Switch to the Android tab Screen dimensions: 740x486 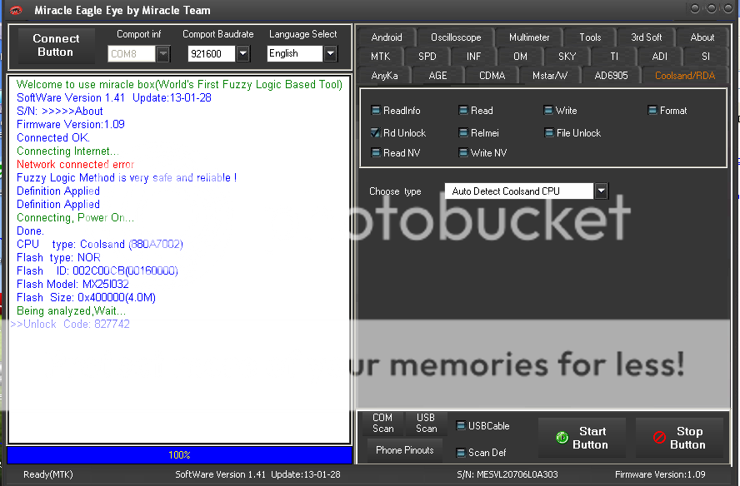coord(387,37)
